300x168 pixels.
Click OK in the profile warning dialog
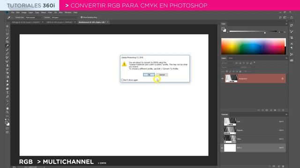[149, 75]
